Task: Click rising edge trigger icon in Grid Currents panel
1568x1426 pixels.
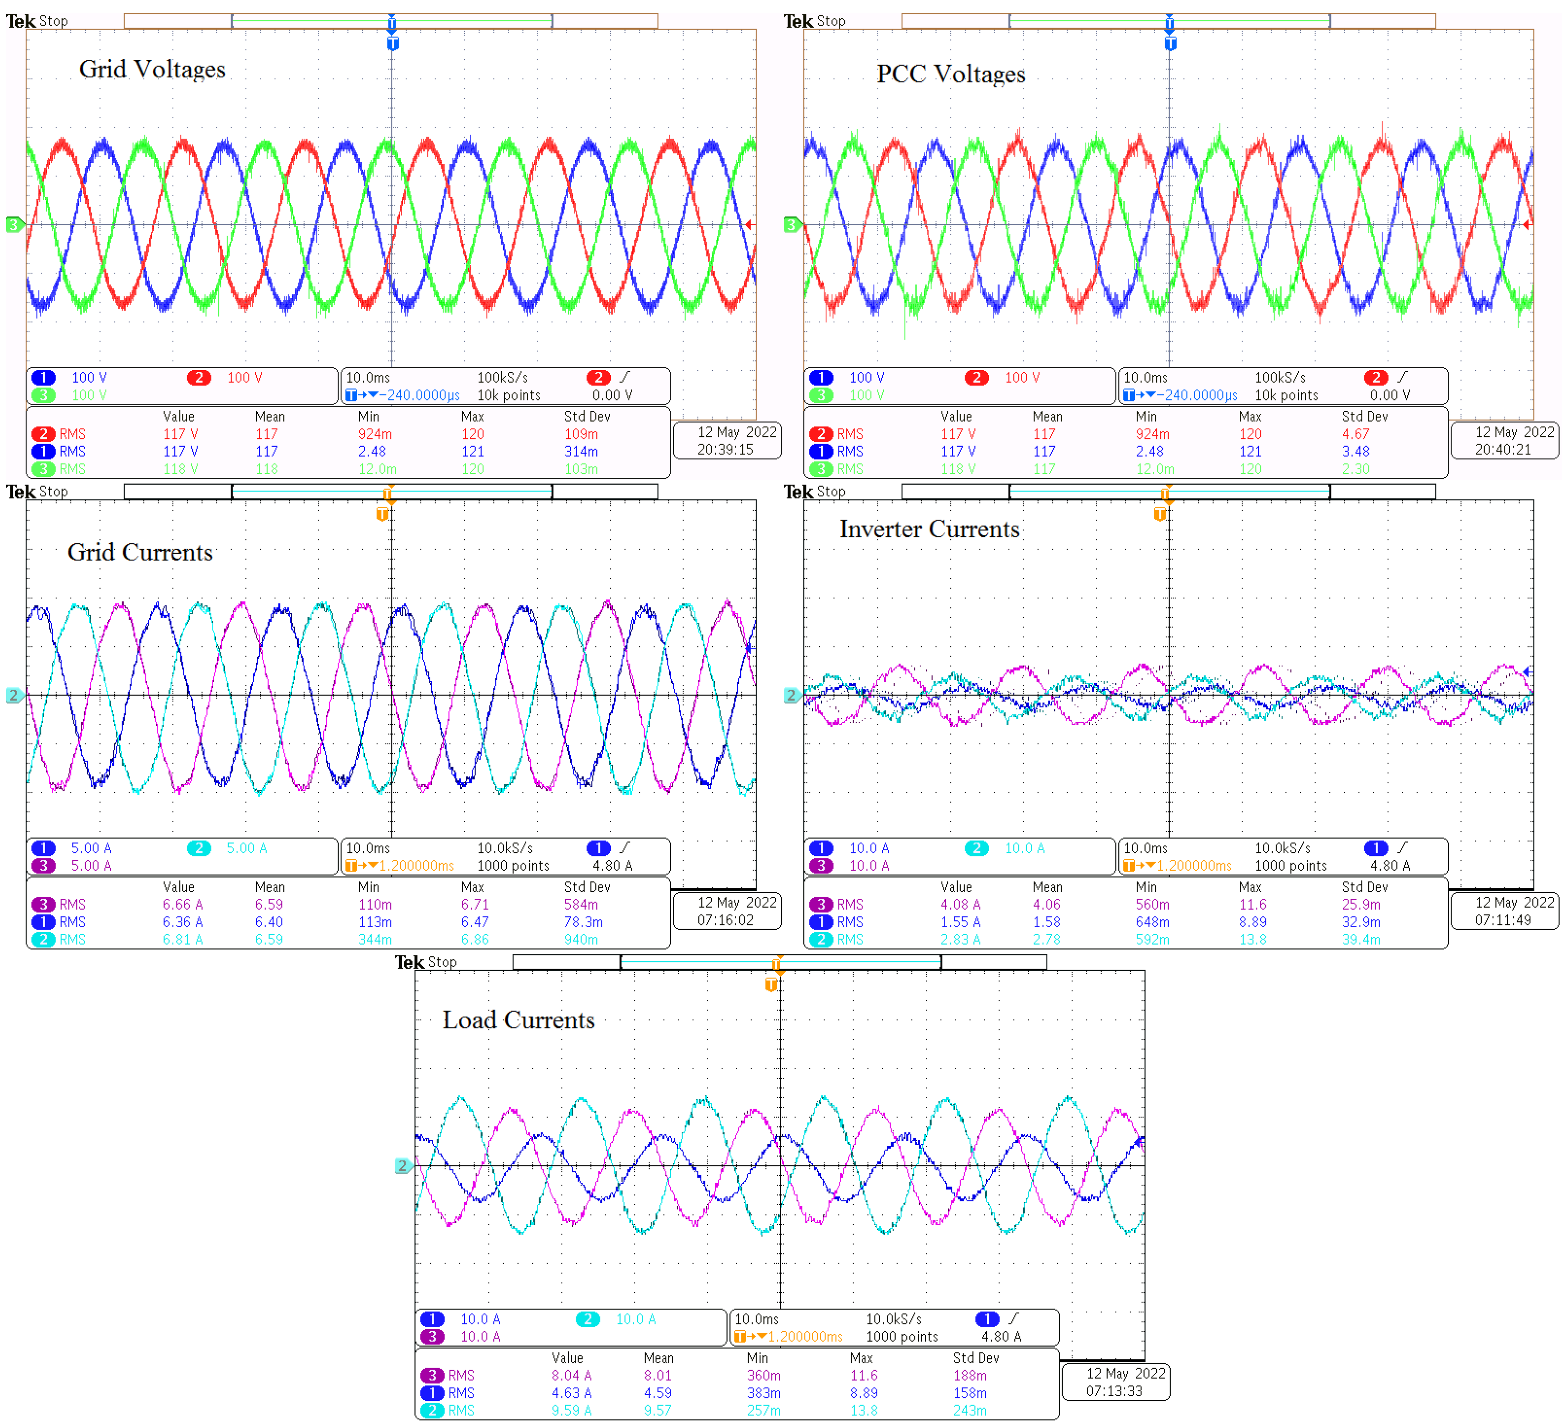Action: click(x=625, y=847)
